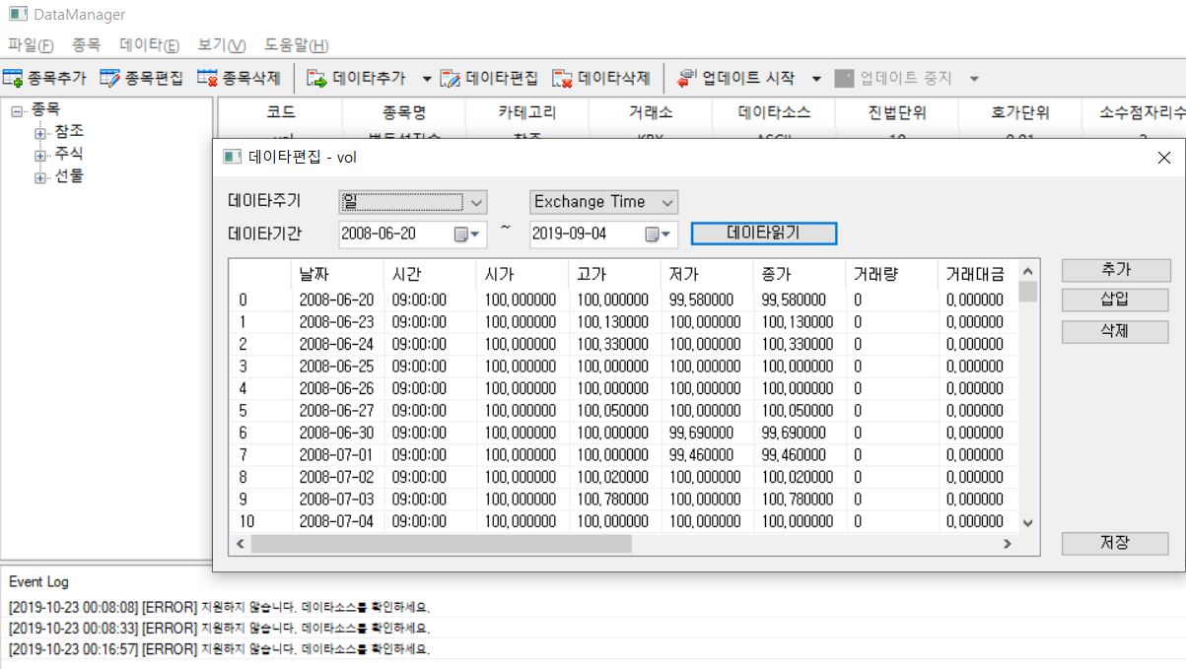The height and width of the screenshot is (669, 1186).
Task: Click the 삭제 button in the dialog
Action: pos(1114,332)
